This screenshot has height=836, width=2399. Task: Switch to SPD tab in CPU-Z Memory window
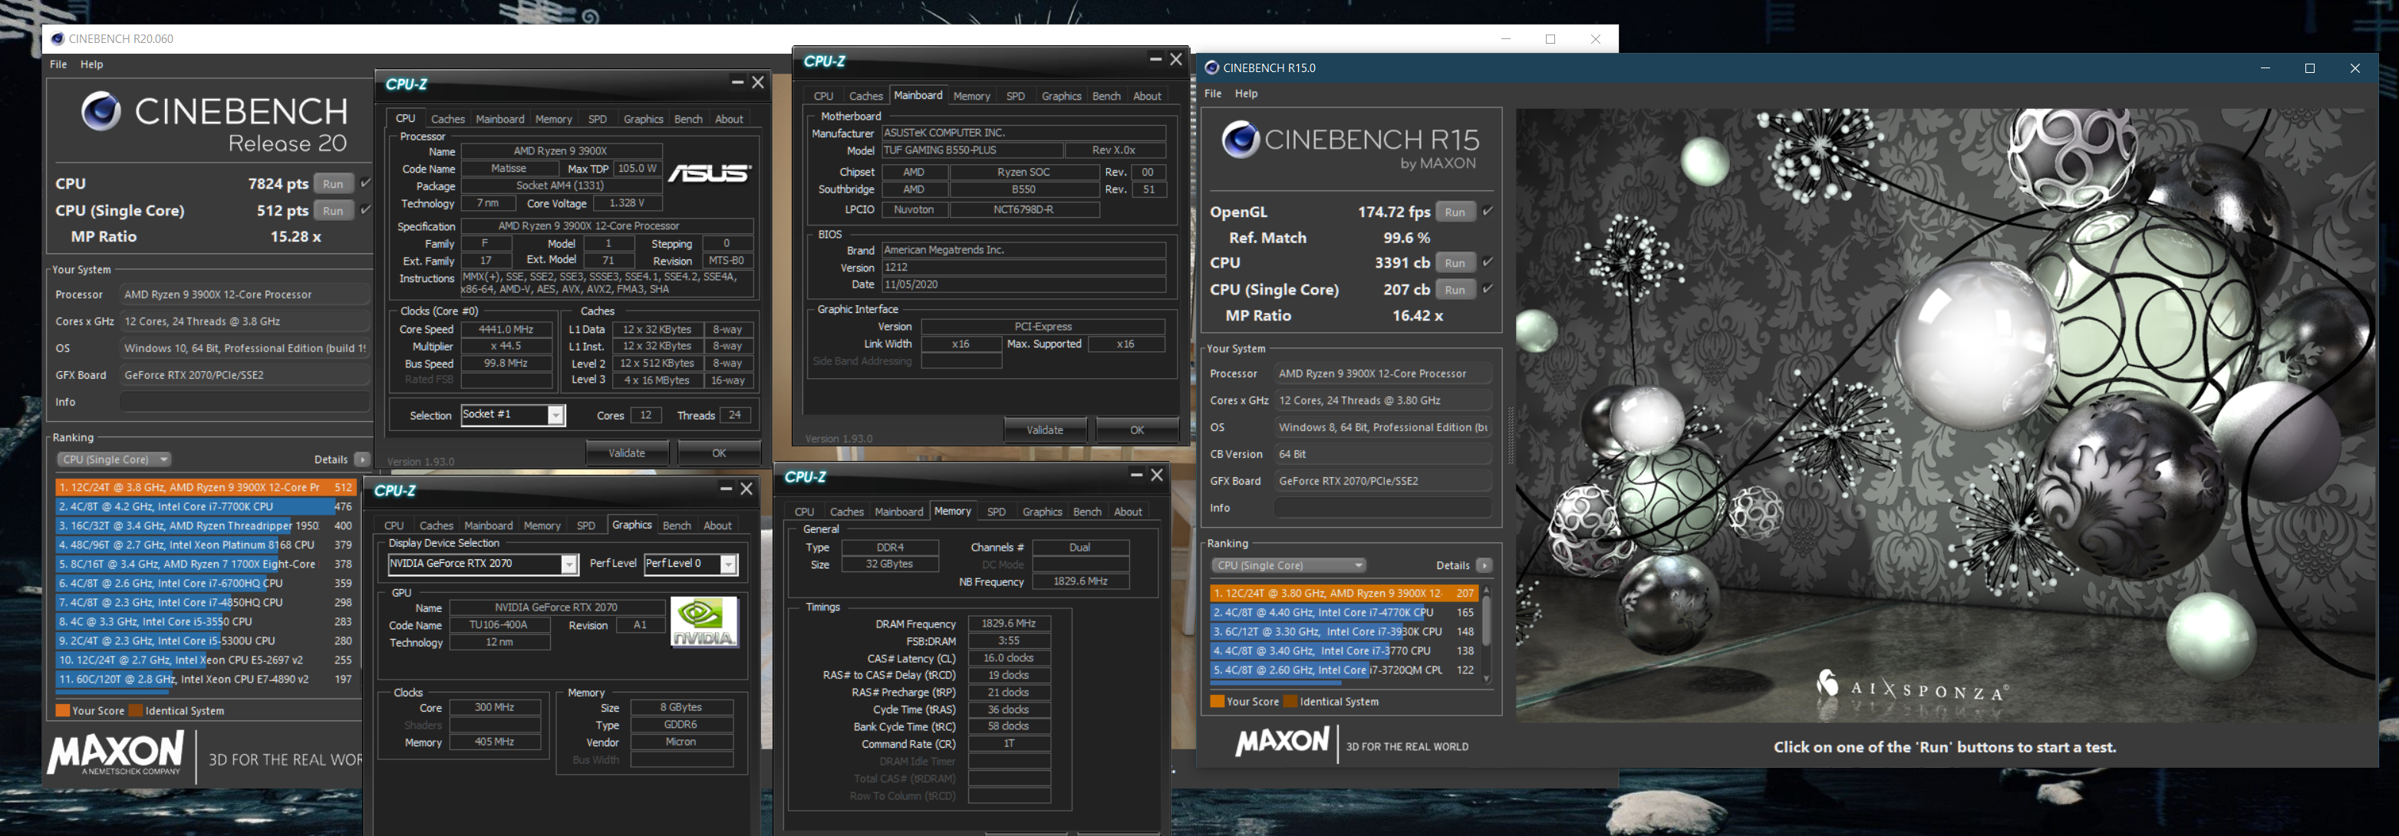click(x=997, y=512)
